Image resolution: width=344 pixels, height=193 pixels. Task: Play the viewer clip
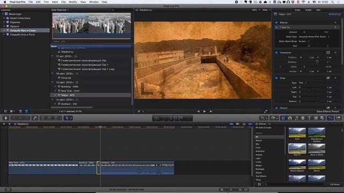(204, 112)
